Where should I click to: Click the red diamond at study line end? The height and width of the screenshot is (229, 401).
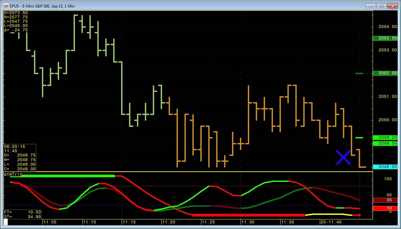[x=359, y=215]
